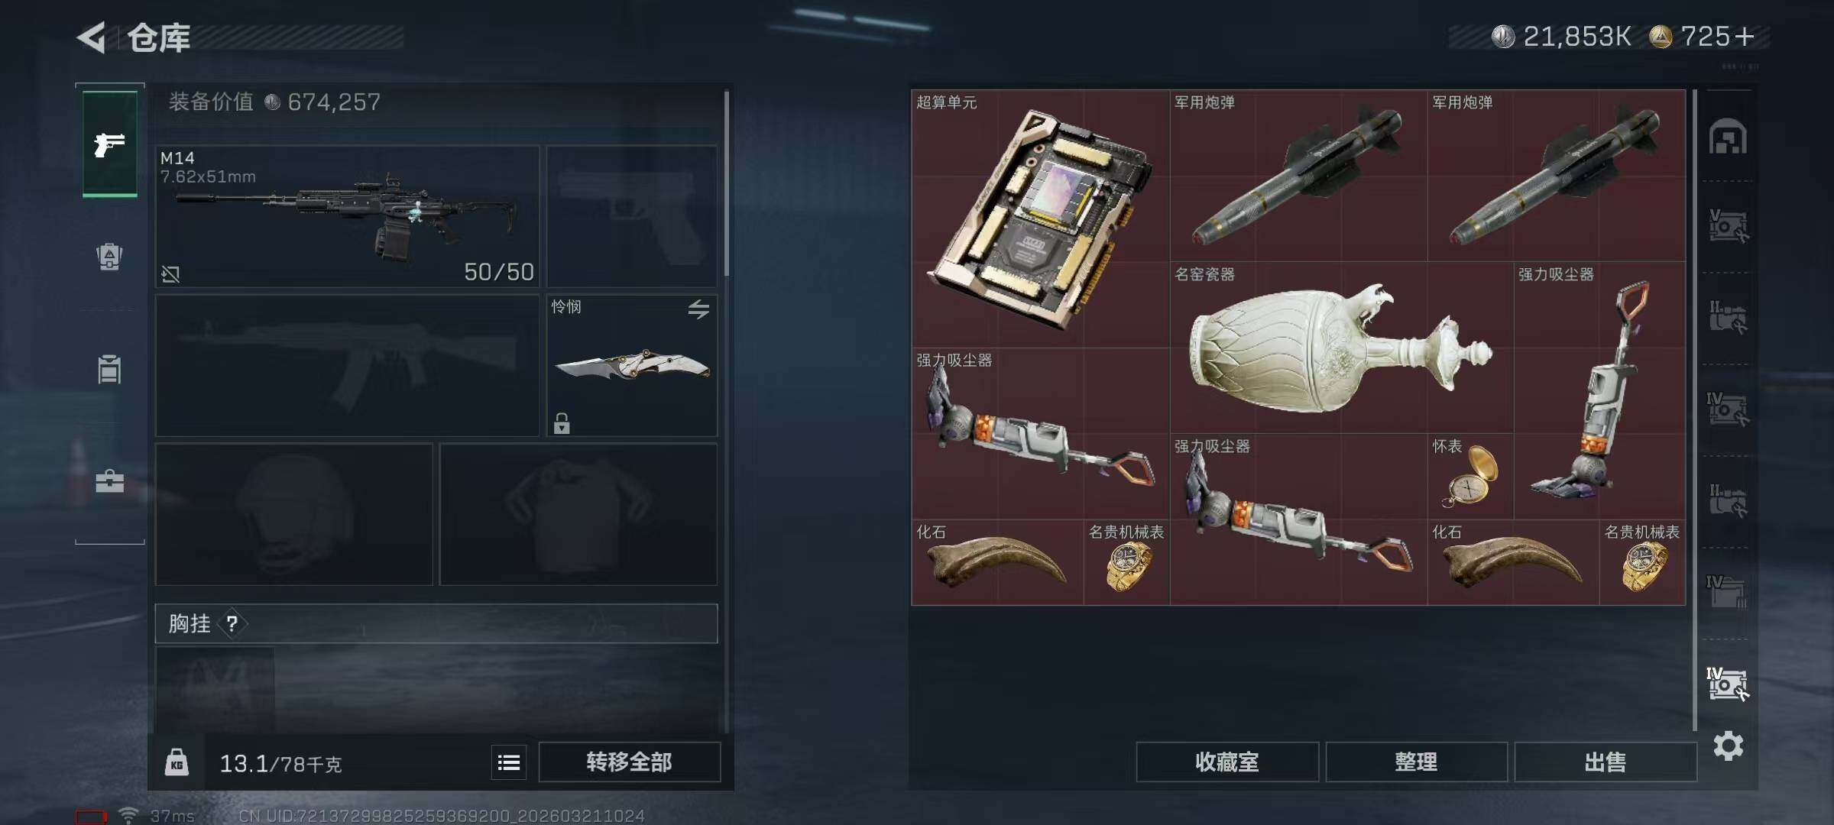The width and height of the screenshot is (1834, 825).
Task: Toggle the weight lock KG icon
Action: (x=177, y=762)
